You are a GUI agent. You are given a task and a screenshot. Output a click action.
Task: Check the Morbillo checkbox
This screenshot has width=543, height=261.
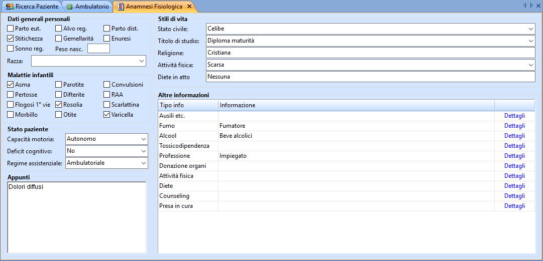tap(11, 115)
